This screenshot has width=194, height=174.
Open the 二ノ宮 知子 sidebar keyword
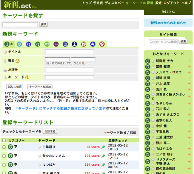point(164,154)
